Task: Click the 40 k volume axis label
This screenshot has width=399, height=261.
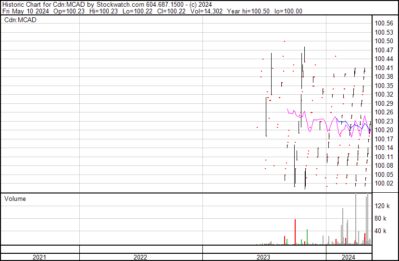Action: (x=381, y=231)
